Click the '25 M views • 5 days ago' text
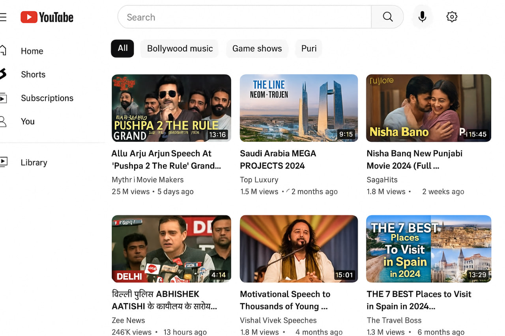The image size is (505, 336). [152, 192]
